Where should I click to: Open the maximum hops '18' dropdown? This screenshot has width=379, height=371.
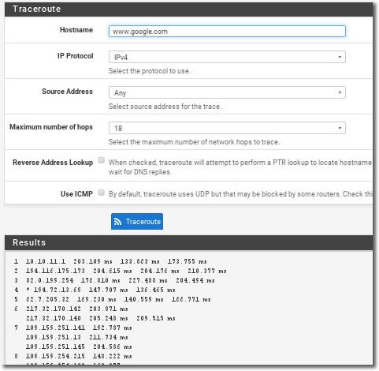[227, 128]
